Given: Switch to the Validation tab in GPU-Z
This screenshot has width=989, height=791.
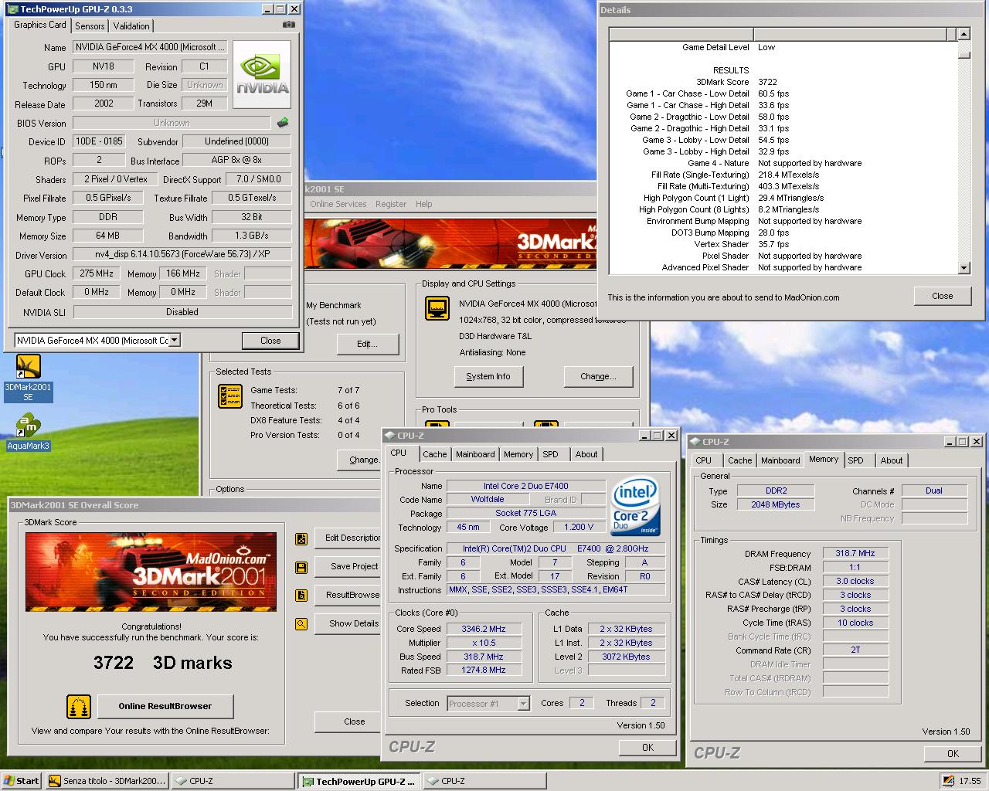Looking at the screenshot, I should (131, 25).
